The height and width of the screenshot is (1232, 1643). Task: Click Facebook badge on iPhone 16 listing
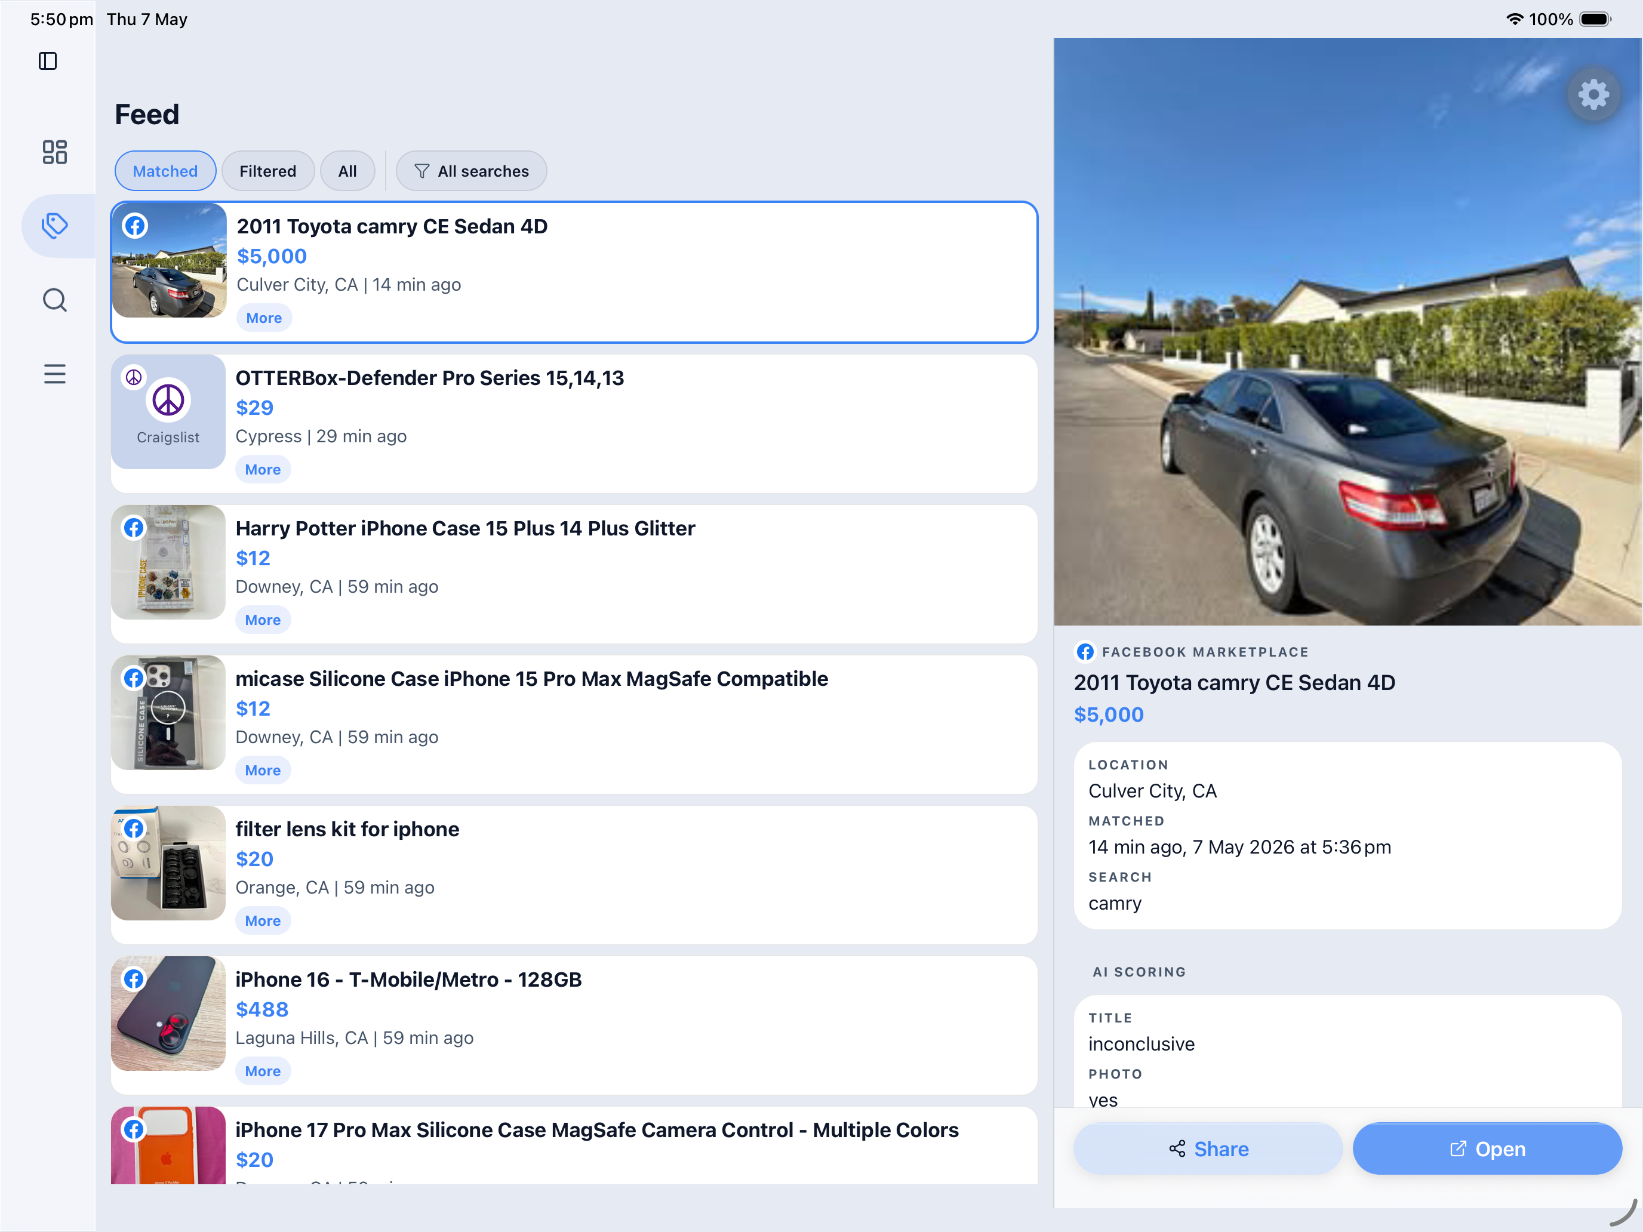pos(134,979)
